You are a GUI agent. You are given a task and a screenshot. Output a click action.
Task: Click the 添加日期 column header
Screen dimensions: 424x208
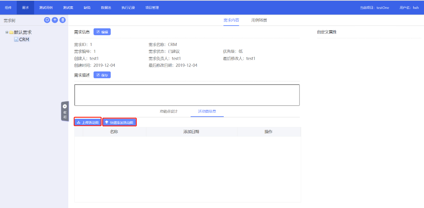coord(191,132)
